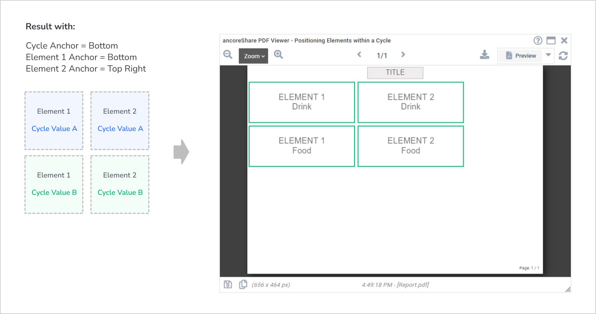Click the Element 1 Cycle Value A tile
The height and width of the screenshot is (314, 596).
[x=54, y=120]
